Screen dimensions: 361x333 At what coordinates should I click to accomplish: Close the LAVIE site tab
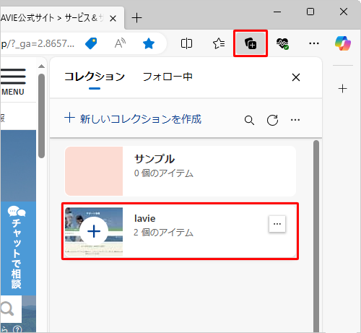click(113, 18)
